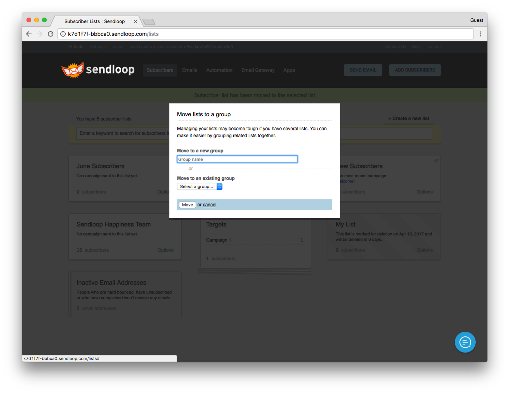This screenshot has height=393, width=509.
Task: Click the ADD SUBSCRIBERS button
Action: tap(415, 70)
